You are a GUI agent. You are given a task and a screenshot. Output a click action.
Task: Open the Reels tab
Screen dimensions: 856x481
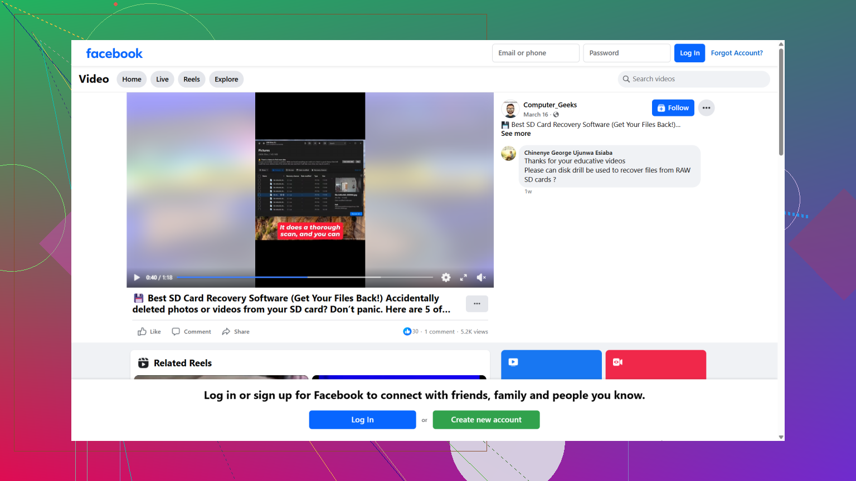pos(192,79)
